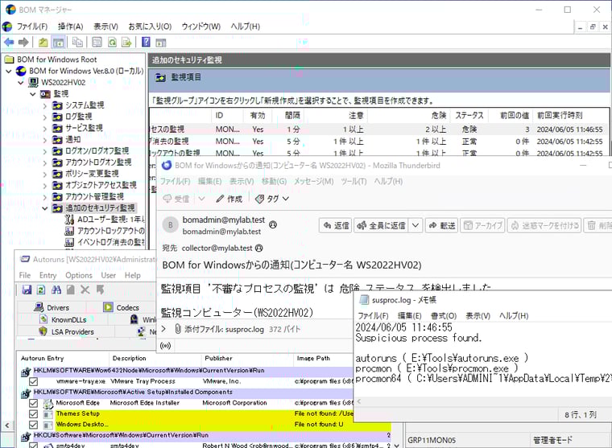Click the export list icon in BOM toolbar

(126, 42)
